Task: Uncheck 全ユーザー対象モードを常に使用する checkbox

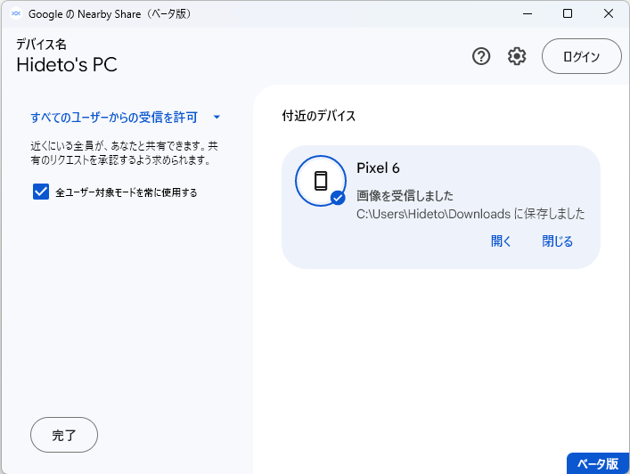Action: (41, 192)
